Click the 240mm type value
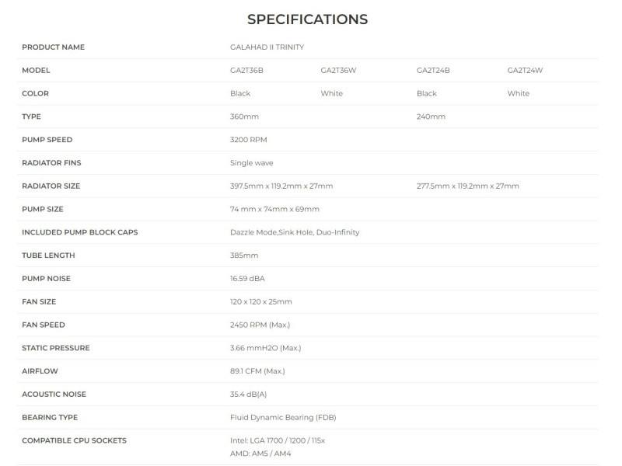 (x=432, y=116)
